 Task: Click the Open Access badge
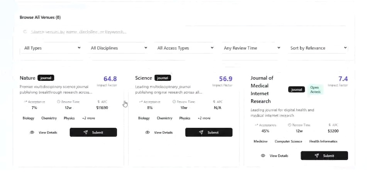pyautogui.click(x=315, y=90)
